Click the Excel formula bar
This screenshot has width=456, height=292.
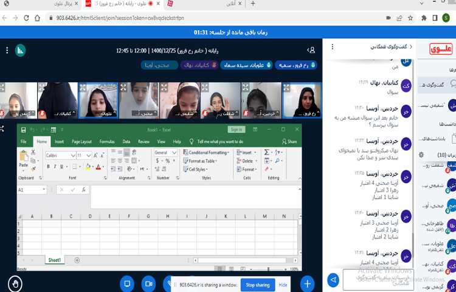coord(195,197)
